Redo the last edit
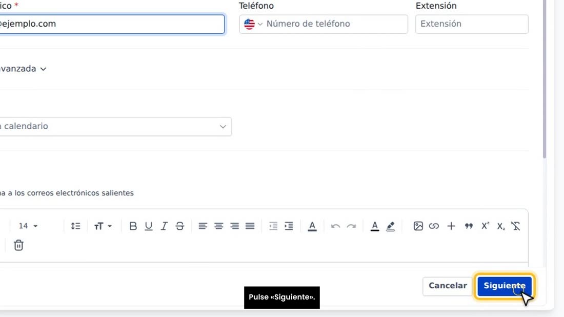 coord(351,226)
